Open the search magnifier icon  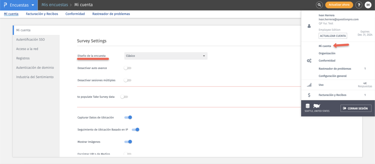tap(319, 5)
